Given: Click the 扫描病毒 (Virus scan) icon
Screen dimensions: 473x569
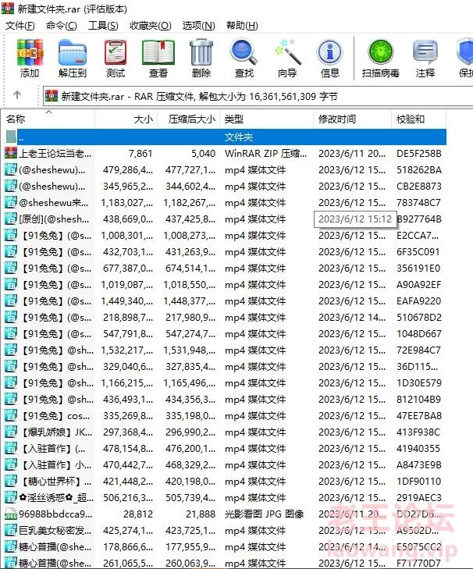Looking at the screenshot, I should pos(380,53).
